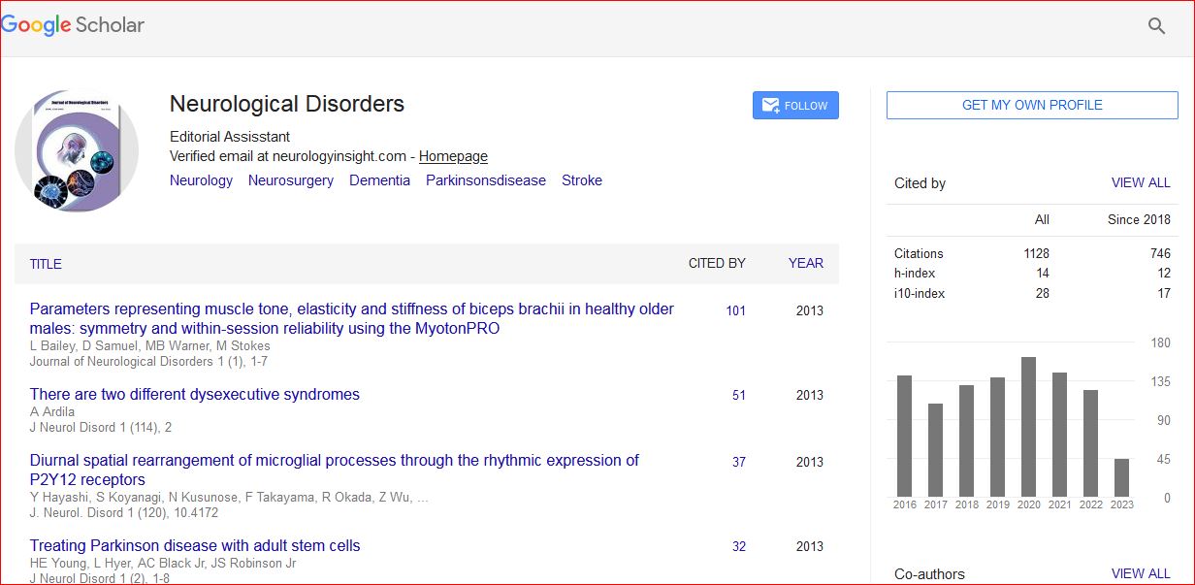Click the 2020 bar in citations chart
The image size is (1195, 585).
pos(1028,427)
